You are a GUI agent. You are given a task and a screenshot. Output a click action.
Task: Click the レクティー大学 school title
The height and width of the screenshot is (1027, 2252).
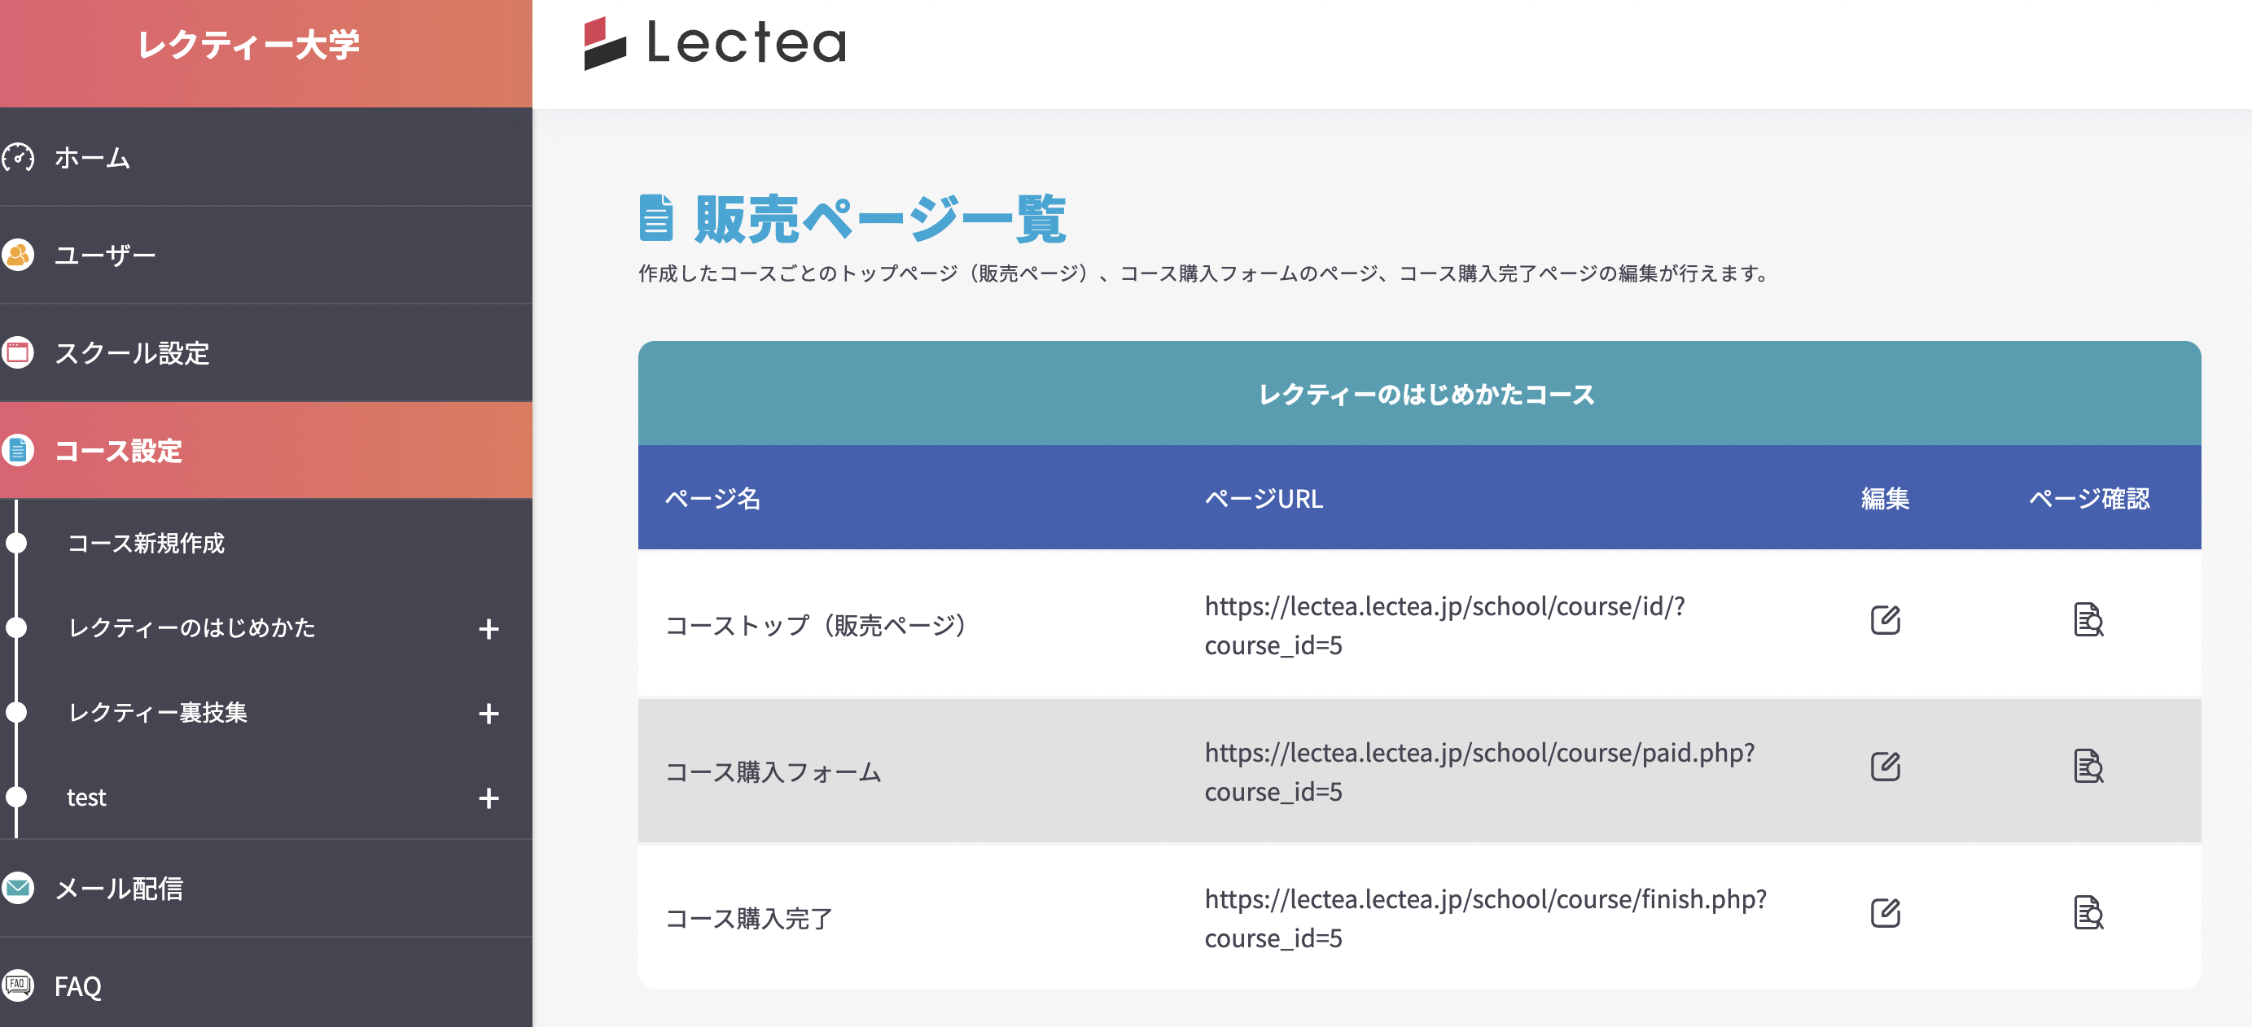click(248, 46)
